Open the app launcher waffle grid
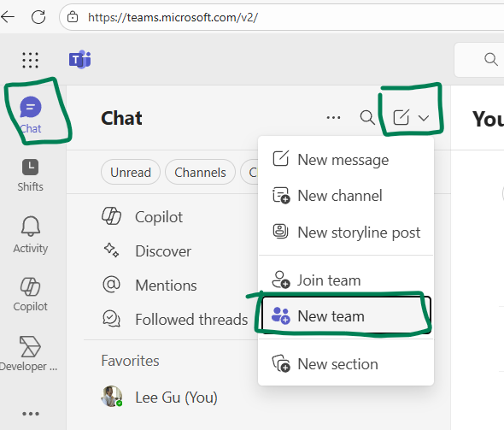The image size is (504, 430). 30,60
